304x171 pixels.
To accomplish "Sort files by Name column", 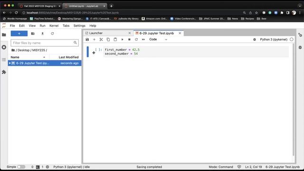I will point(28,57).
